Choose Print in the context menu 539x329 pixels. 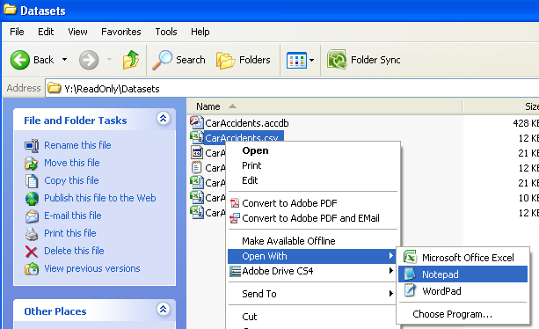(x=313, y=165)
